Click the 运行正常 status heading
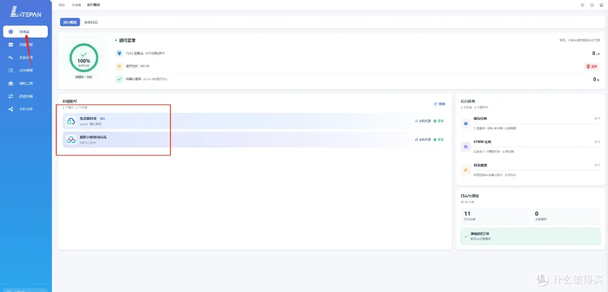The height and width of the screenshot is (292, 608). pos(127,41)
